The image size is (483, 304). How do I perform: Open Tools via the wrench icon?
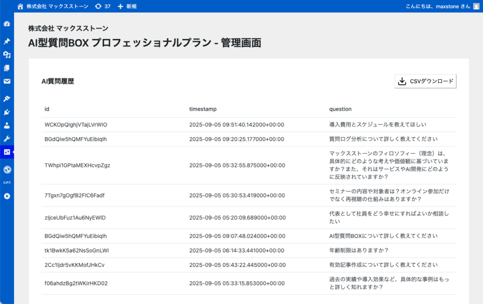7,139
